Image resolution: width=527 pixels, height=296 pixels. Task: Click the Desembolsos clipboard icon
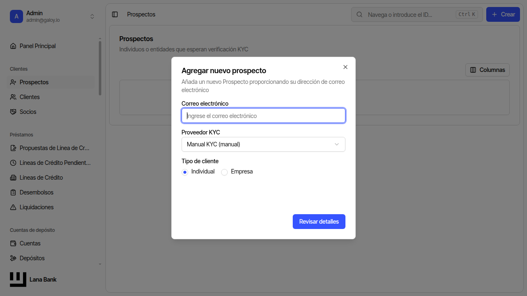coord(13,192)
